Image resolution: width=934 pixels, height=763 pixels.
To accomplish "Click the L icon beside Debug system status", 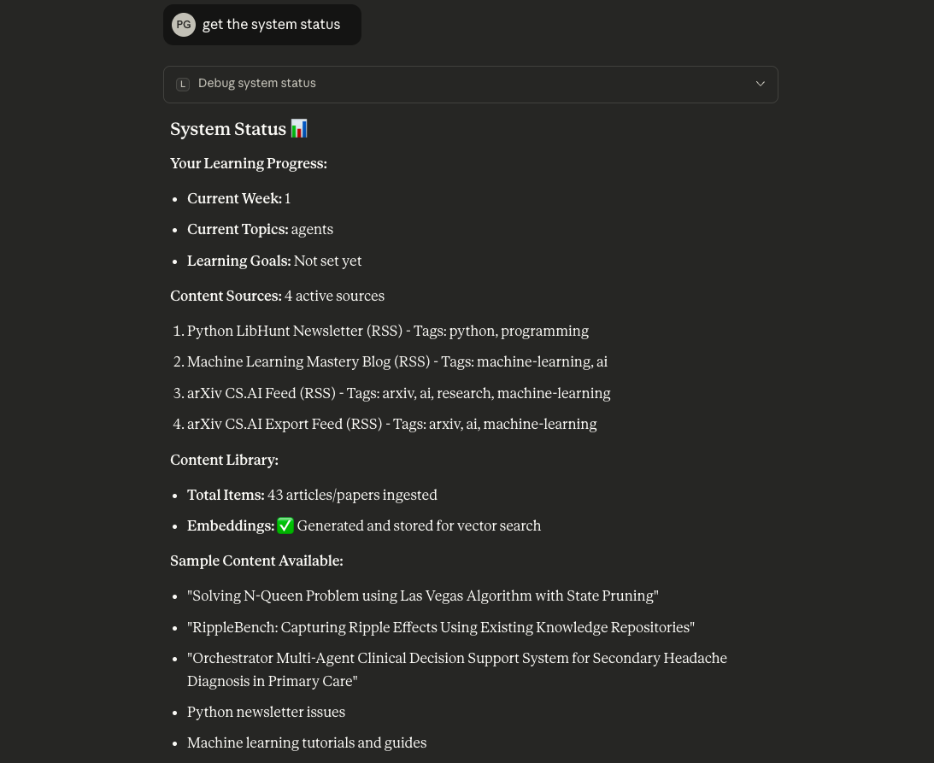I will (x=183, y=84).
